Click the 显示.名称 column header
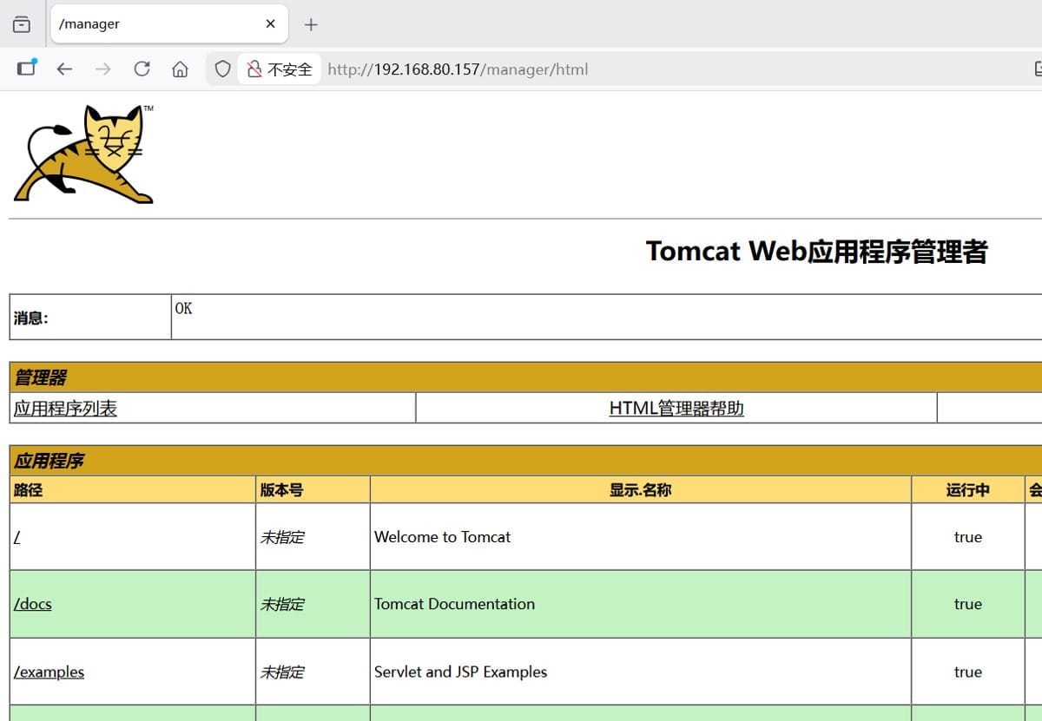This screenshot has height=721, width=1042. [x=640, y=489]
